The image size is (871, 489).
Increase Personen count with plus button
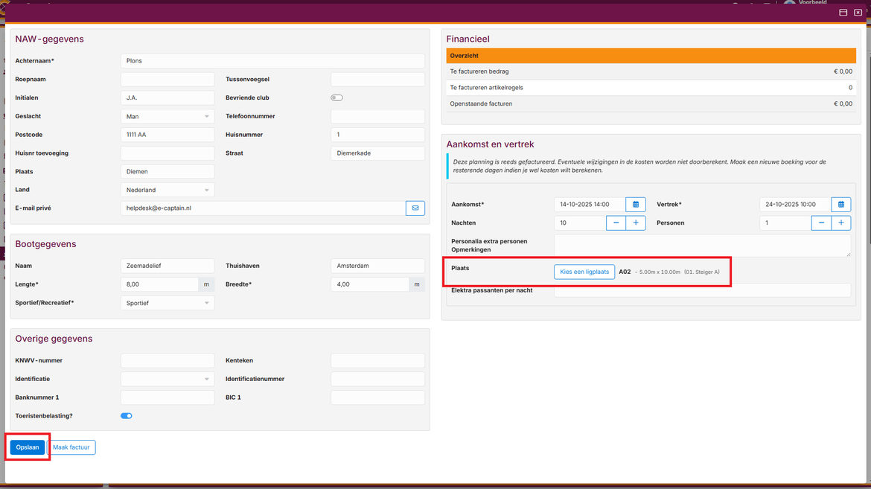point(841,223)
